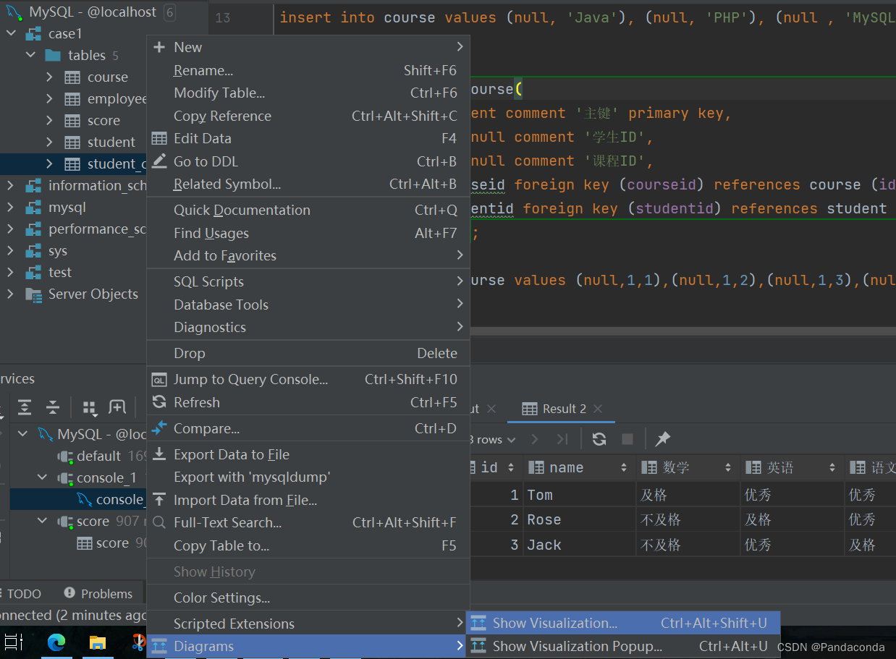The width and height of the screenshot is (896, 659).
Task: Expand the course table node
Action: [x=49, y=77]
